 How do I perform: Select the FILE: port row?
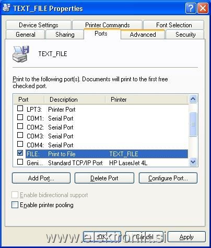107,154
